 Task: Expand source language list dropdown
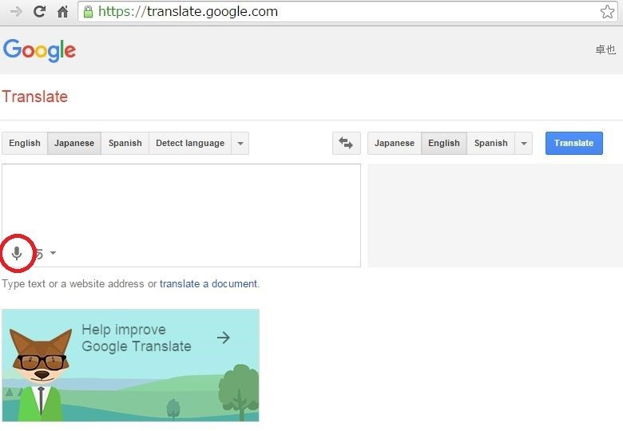[x=240, y=144]
